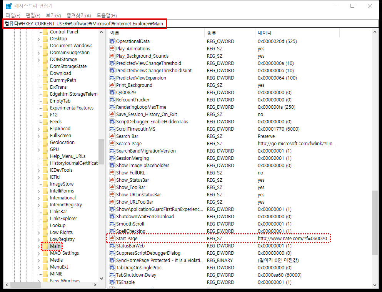Click the Registry Editor app icon in title bar
This screenshot has height=292, width=382.
pyautogui.click(x=9, y=6)
